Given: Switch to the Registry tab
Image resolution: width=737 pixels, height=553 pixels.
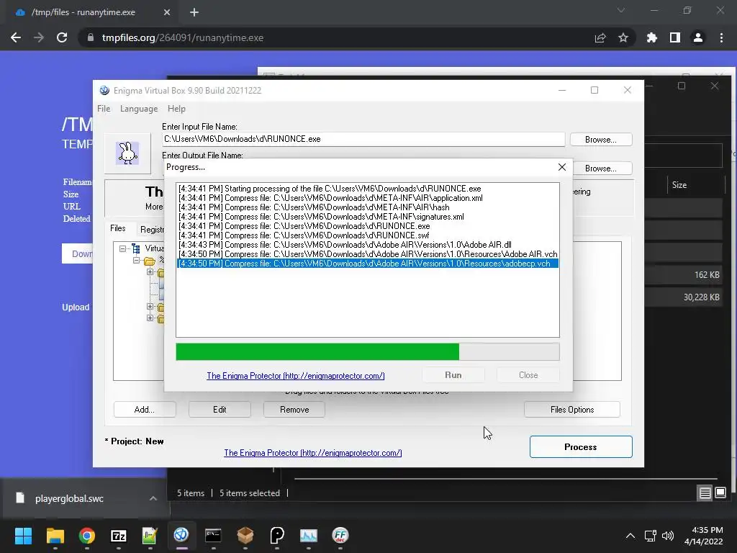Looking at the screenshot, I should coord(151,230).
